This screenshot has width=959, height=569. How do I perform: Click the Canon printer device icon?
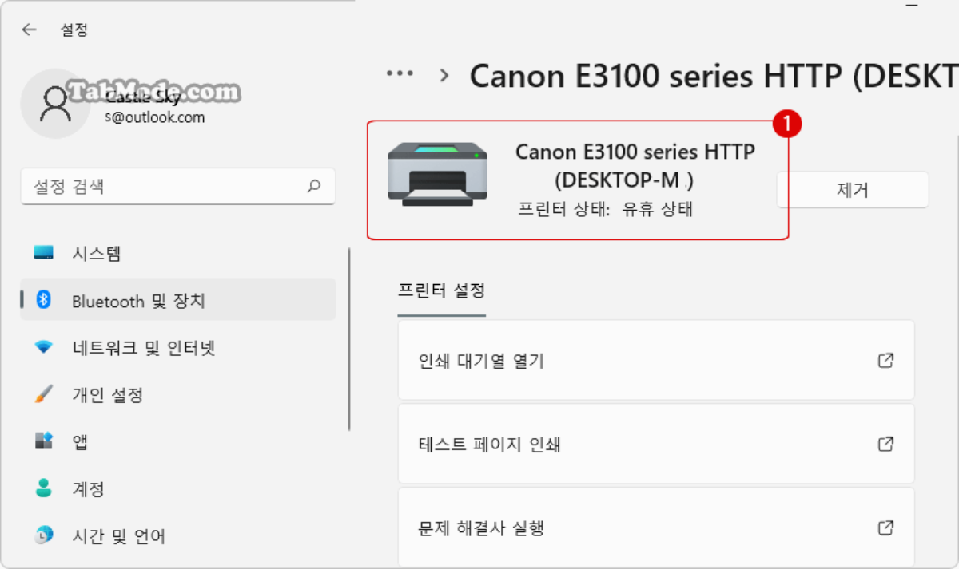[x=438, y=176]
